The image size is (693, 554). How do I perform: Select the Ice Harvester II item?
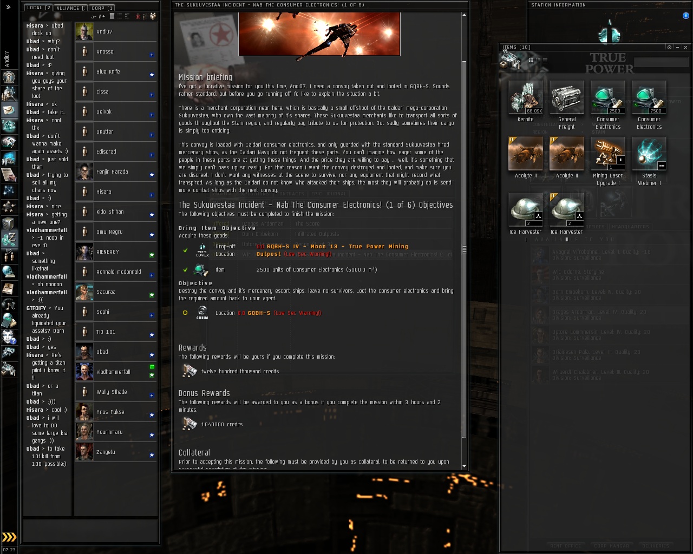click(x=567, y=210)
